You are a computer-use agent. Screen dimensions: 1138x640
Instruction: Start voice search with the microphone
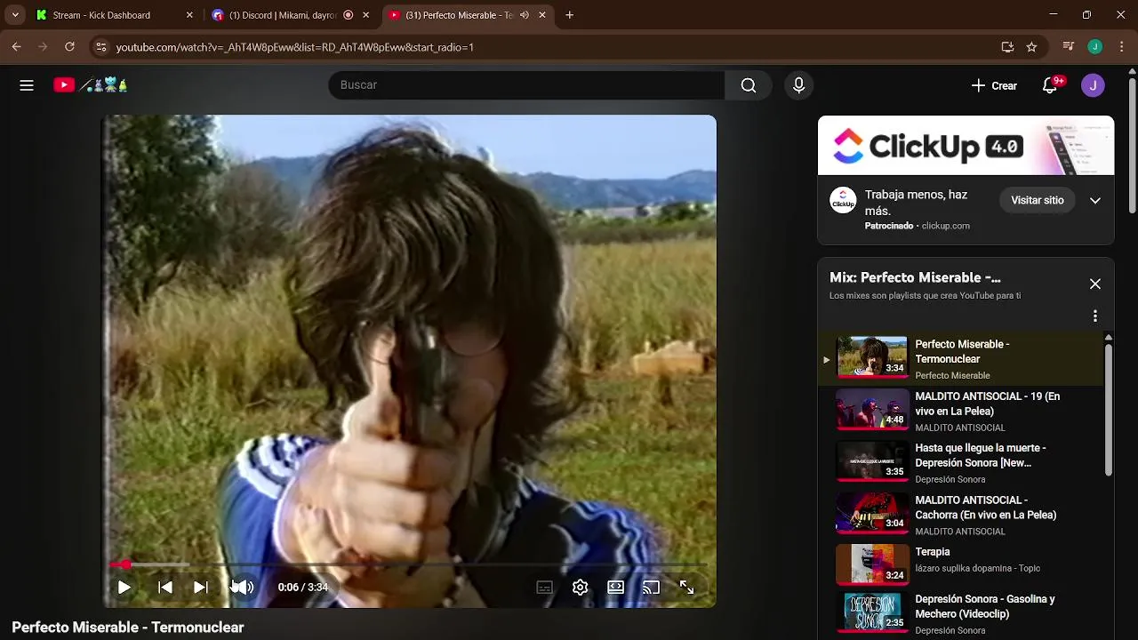798,85
